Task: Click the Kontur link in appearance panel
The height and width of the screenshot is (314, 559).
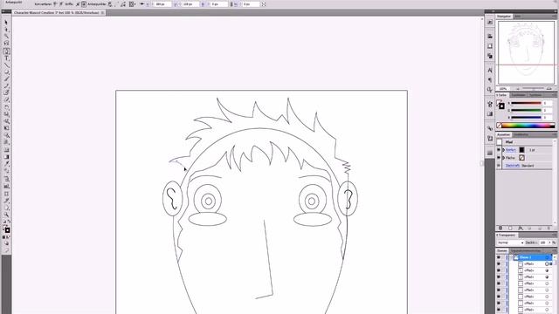Action: 511,150
